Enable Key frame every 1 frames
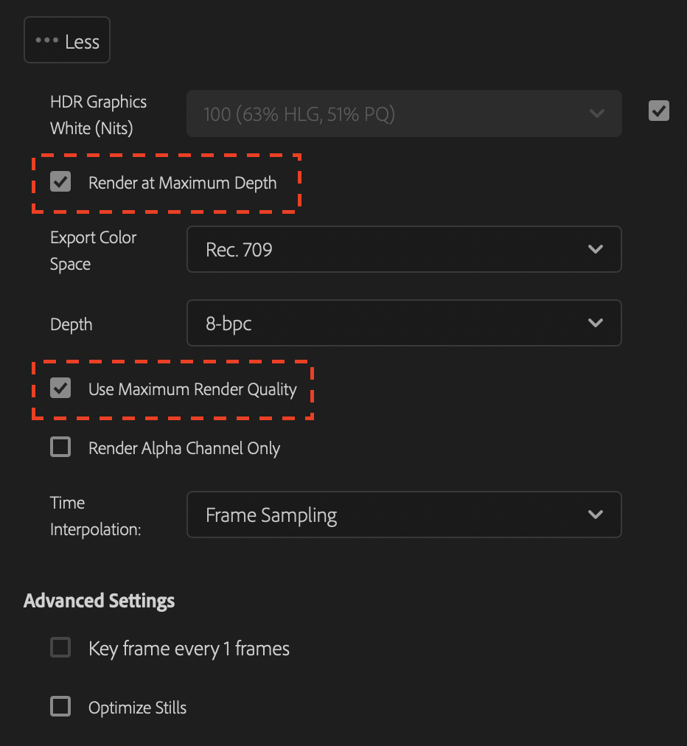The image size is (687, 746). pos(60,647)
